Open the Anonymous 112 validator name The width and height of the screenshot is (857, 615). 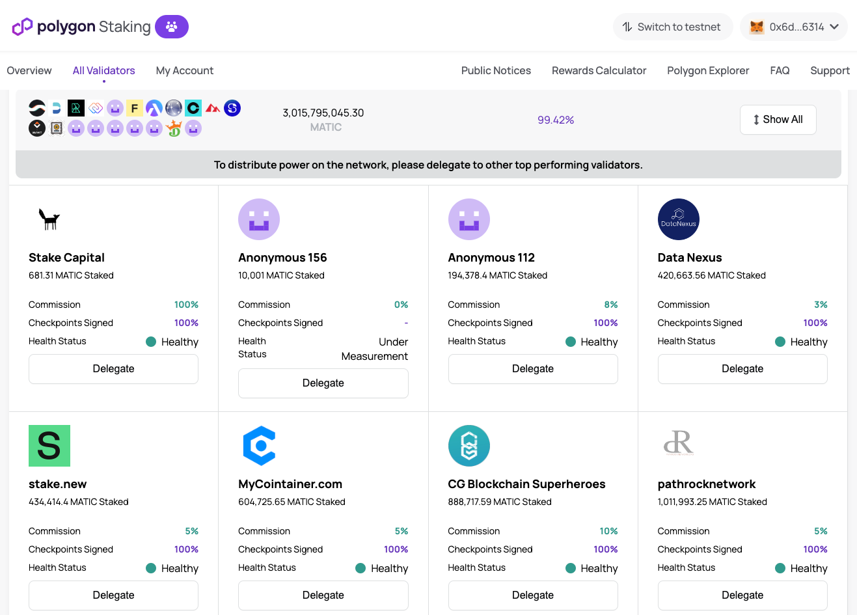(491, 258)
